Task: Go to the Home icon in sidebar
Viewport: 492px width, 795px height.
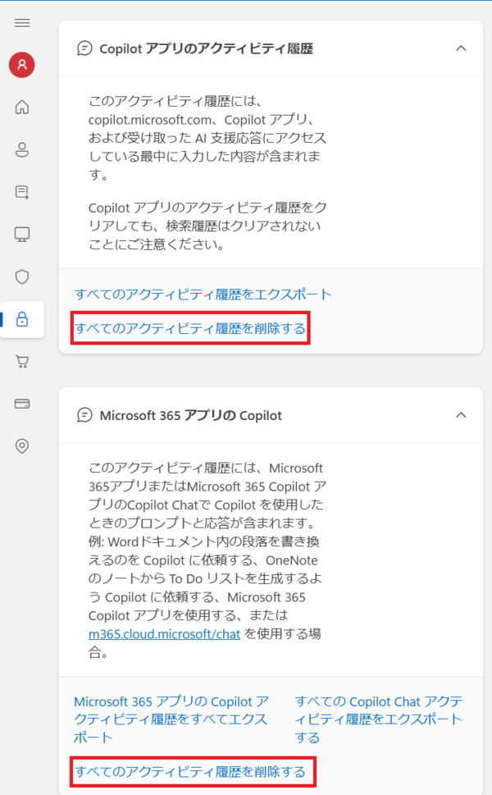Action: tap(22, 107)
